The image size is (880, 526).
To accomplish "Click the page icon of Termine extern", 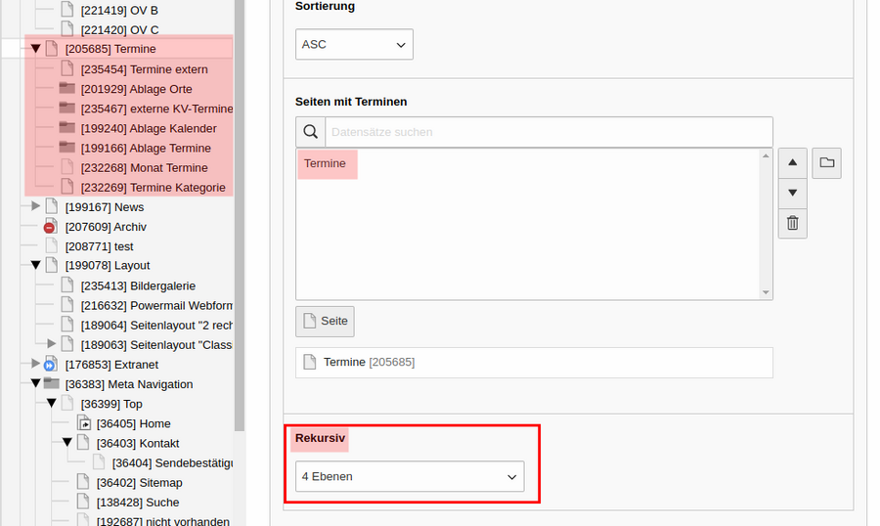I will coord(67,69).
